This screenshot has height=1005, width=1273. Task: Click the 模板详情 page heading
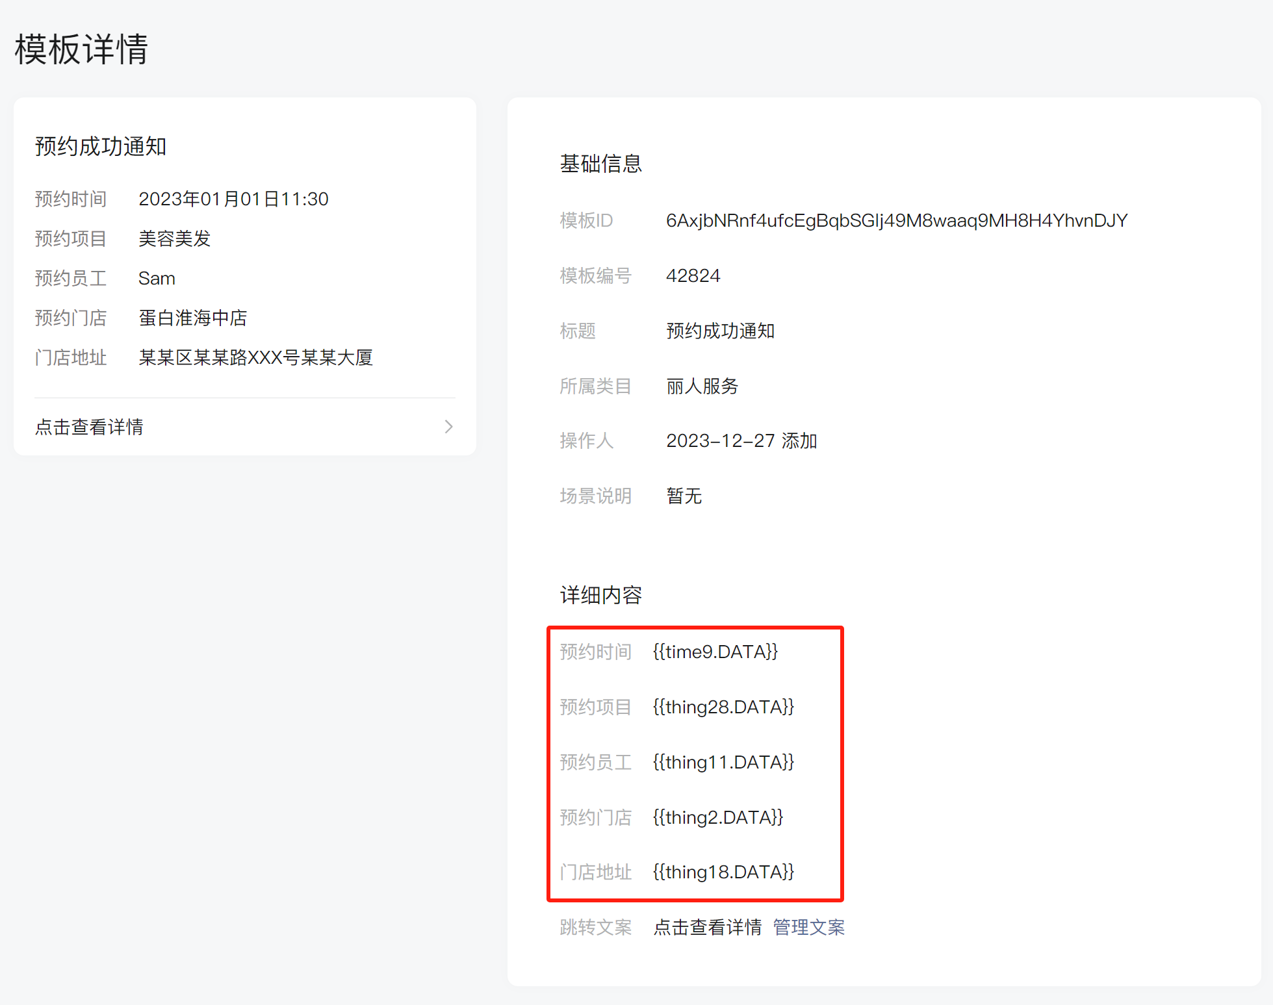[x=82, y=49]
